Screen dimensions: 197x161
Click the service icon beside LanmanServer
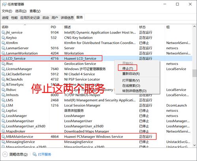click(4, 48)
